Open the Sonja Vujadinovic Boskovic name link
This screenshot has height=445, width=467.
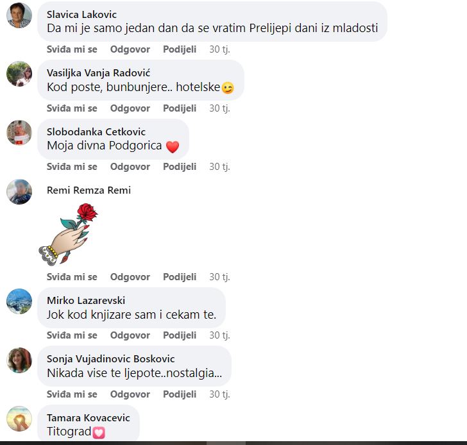click(x=110, y=359)
